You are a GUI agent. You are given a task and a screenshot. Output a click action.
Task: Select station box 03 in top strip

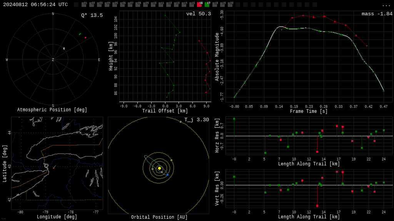coord(99,4)
